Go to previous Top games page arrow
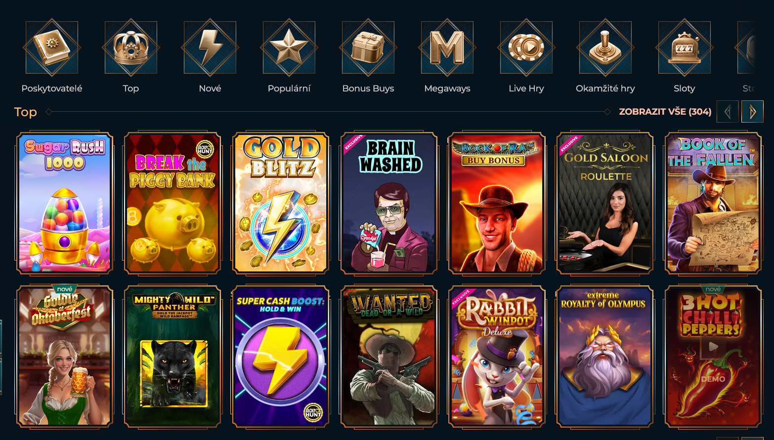Screen dimensions: 774x440 tap(728, 112)
